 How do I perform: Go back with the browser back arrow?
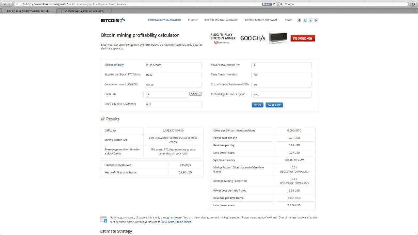pyautogui.click(x=5, y=4)
